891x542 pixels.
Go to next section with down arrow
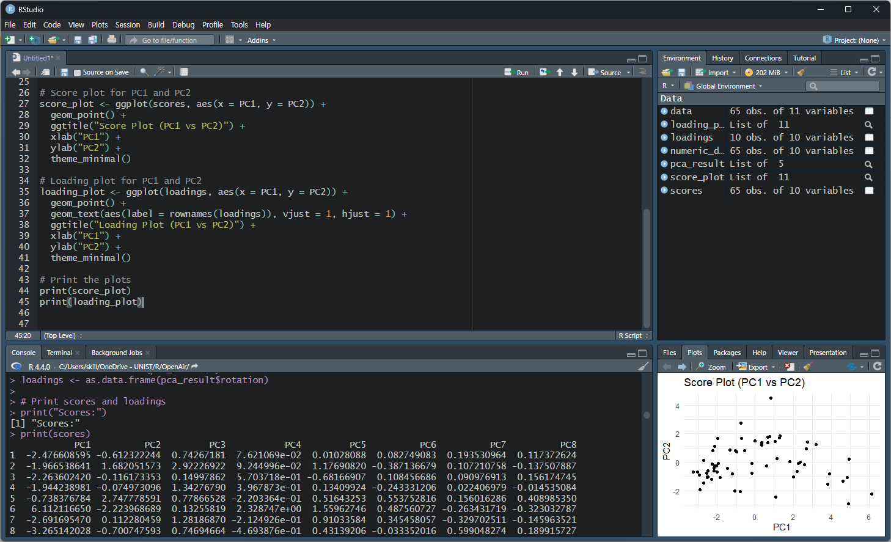(574, 72)
